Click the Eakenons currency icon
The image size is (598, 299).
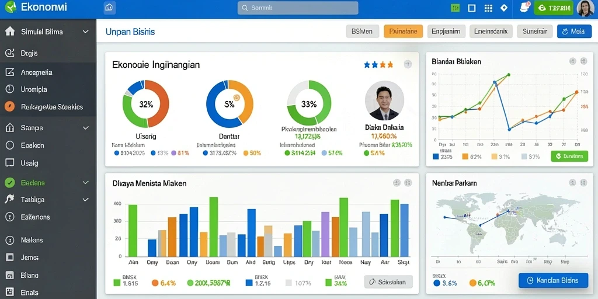[x=9, y=217]
